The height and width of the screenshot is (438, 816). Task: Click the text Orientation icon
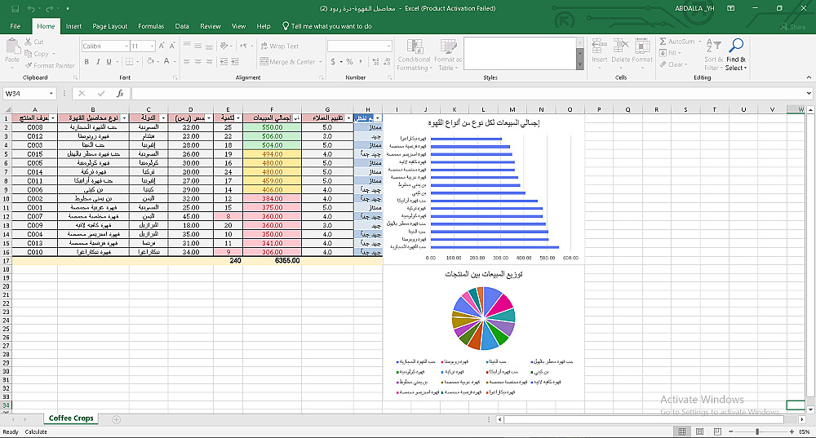coord(224,46)
